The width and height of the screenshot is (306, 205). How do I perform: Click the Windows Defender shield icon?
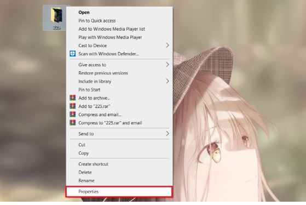coord(73,54)
